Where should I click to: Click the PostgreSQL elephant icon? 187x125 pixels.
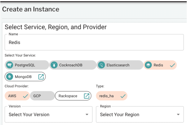(10, 65)
